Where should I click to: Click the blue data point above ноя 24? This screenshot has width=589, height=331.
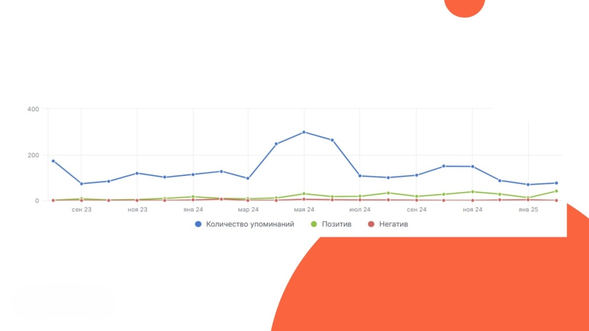coord(473,167)
